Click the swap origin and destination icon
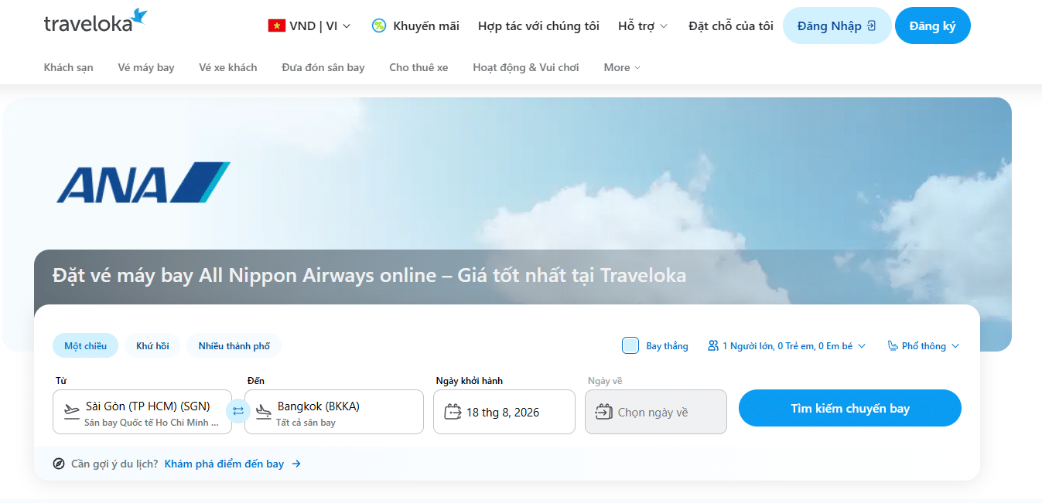The image size is (1042, 503). pyautogui.click(x=238, y=411)
